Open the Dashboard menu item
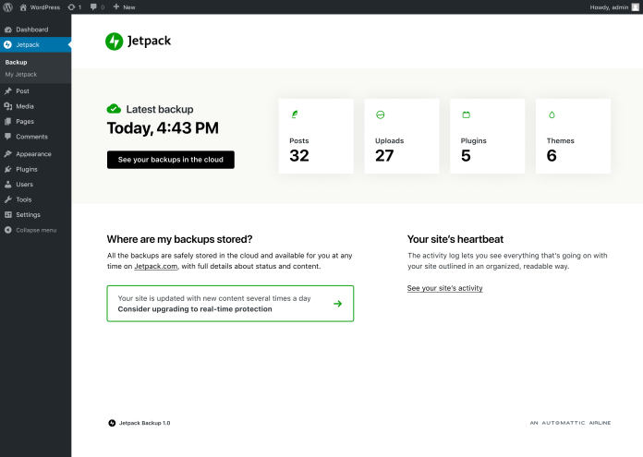This screenshot has width=643, height=457. [36, 30]
